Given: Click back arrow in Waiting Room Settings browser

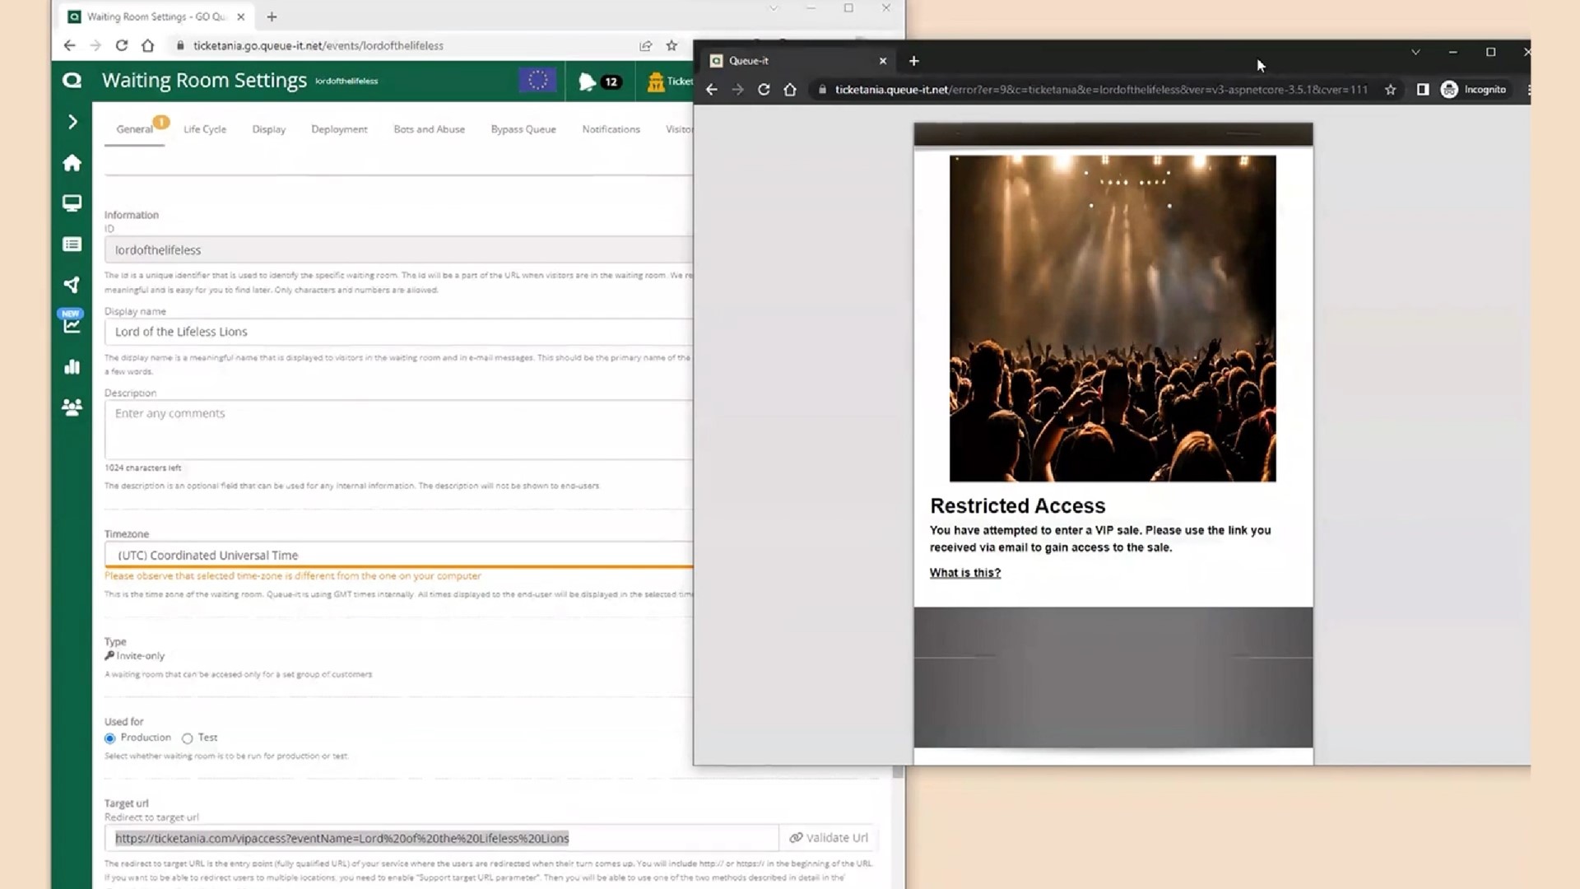Looking at the screenshot, I should click(70, 46).
